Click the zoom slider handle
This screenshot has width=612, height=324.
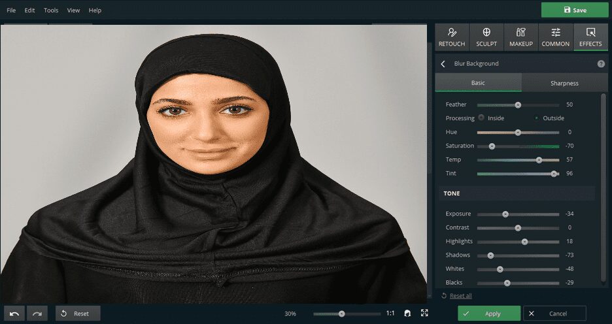[x=341, y=314]
